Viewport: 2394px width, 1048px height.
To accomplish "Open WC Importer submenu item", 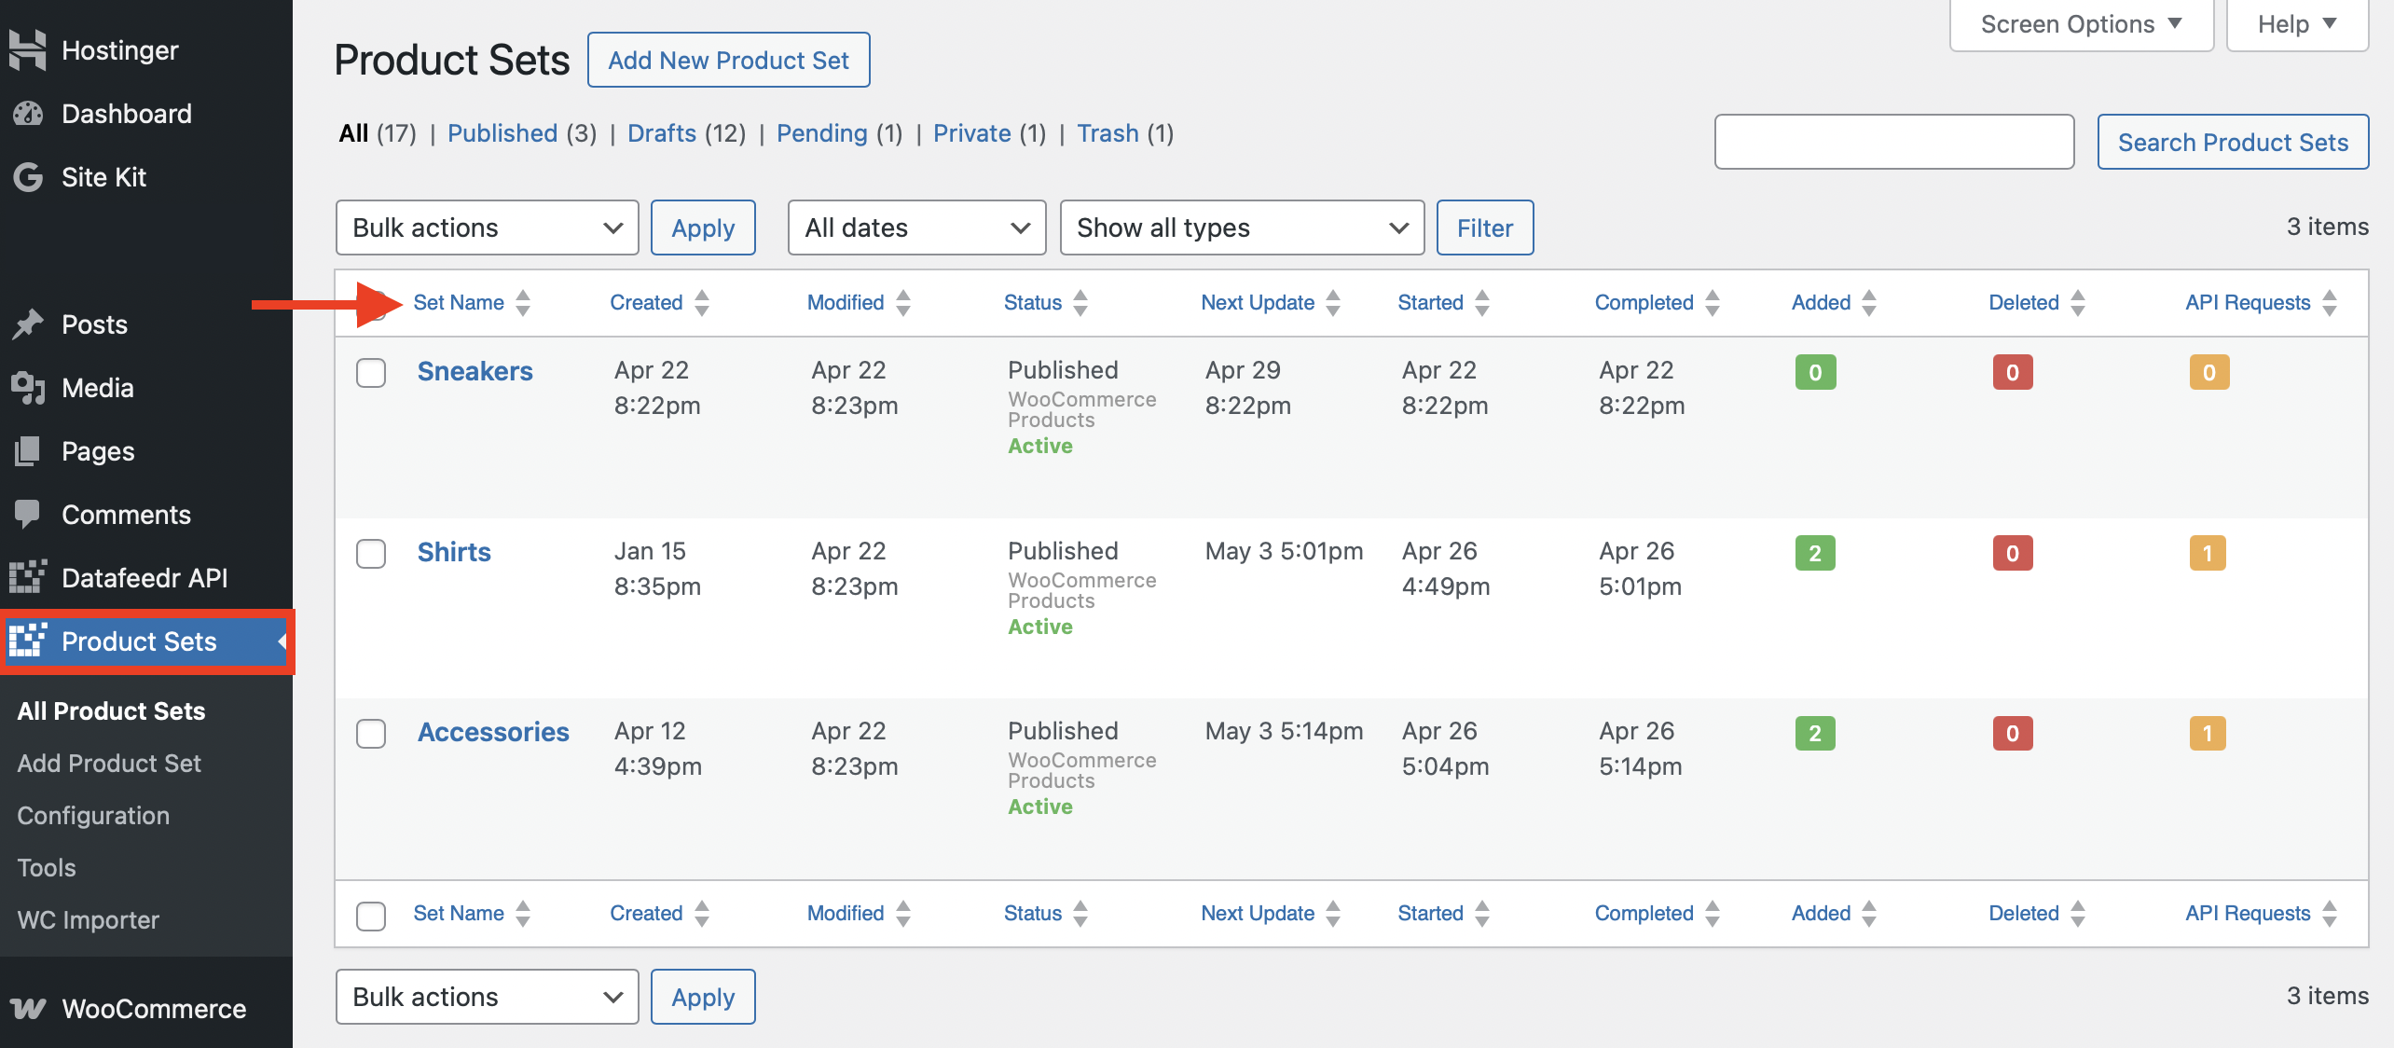I will [x=88, y=919].
